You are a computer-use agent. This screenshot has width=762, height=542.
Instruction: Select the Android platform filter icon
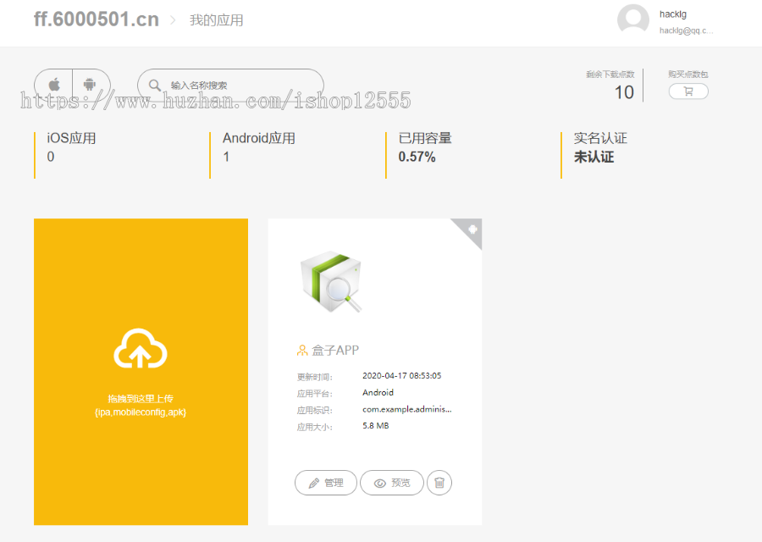tap(91, 84)
